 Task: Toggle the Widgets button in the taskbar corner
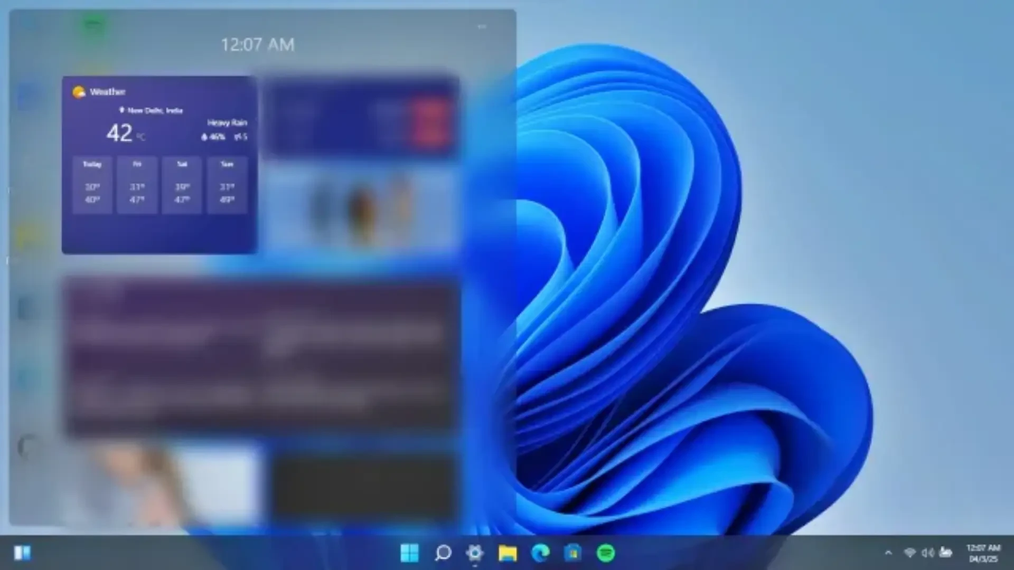[x=22, y=553]
